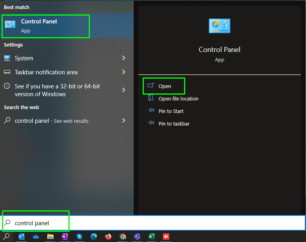306x242 pixels.
Task: Open Outlook from the taskbar
Action: click(21, 237)
